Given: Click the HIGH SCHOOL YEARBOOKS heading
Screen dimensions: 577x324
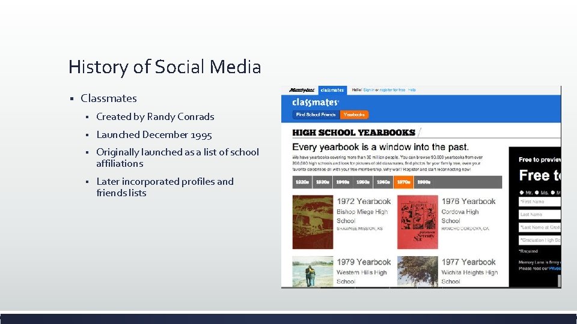Looking at the screenshot, I should coord(353,133).
